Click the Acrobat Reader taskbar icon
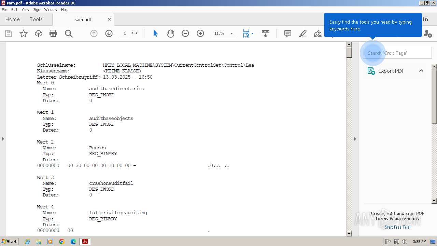437x246 pixels. click(x=85, y=242)
